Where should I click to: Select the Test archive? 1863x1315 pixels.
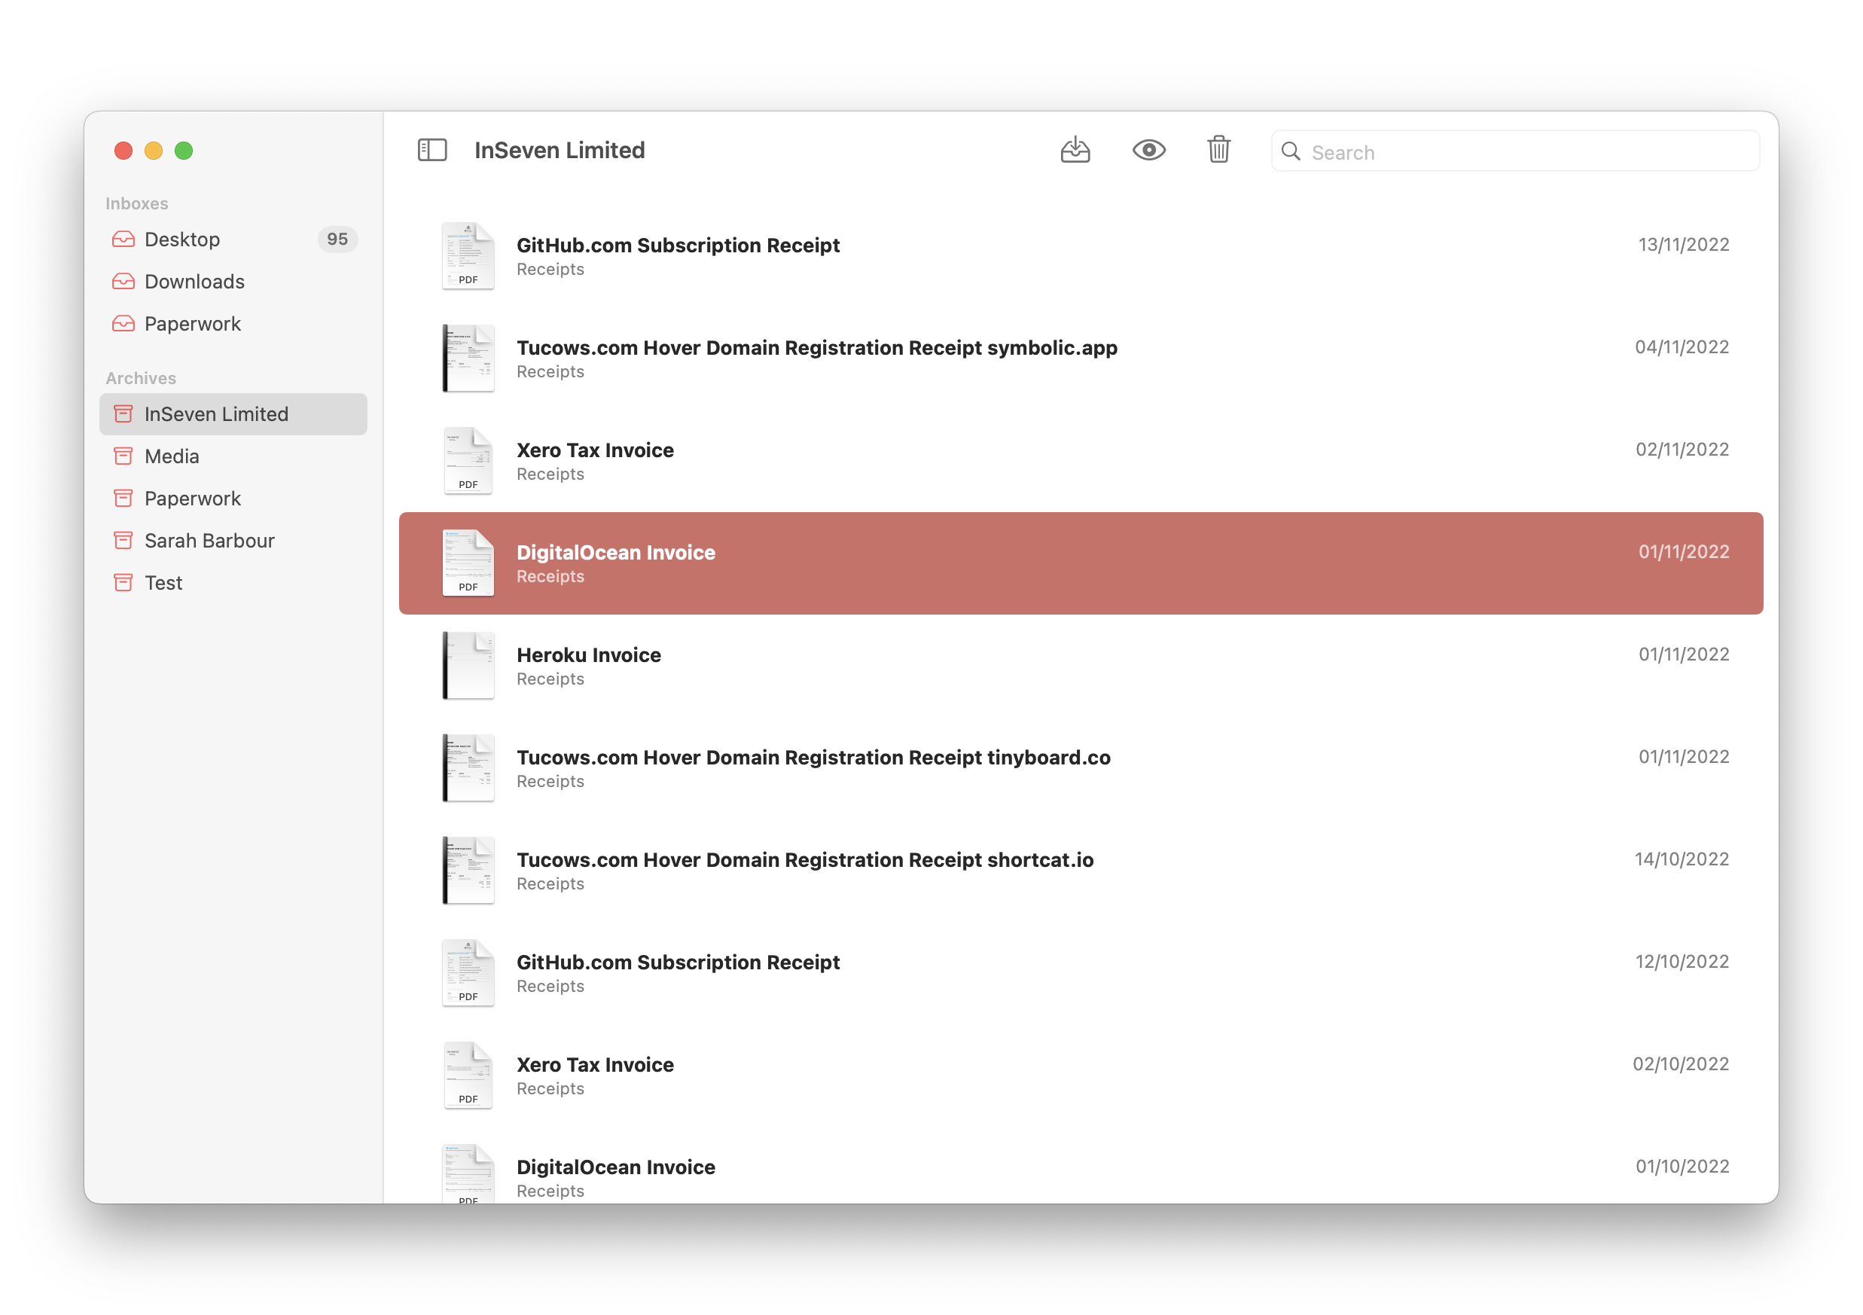233,583
